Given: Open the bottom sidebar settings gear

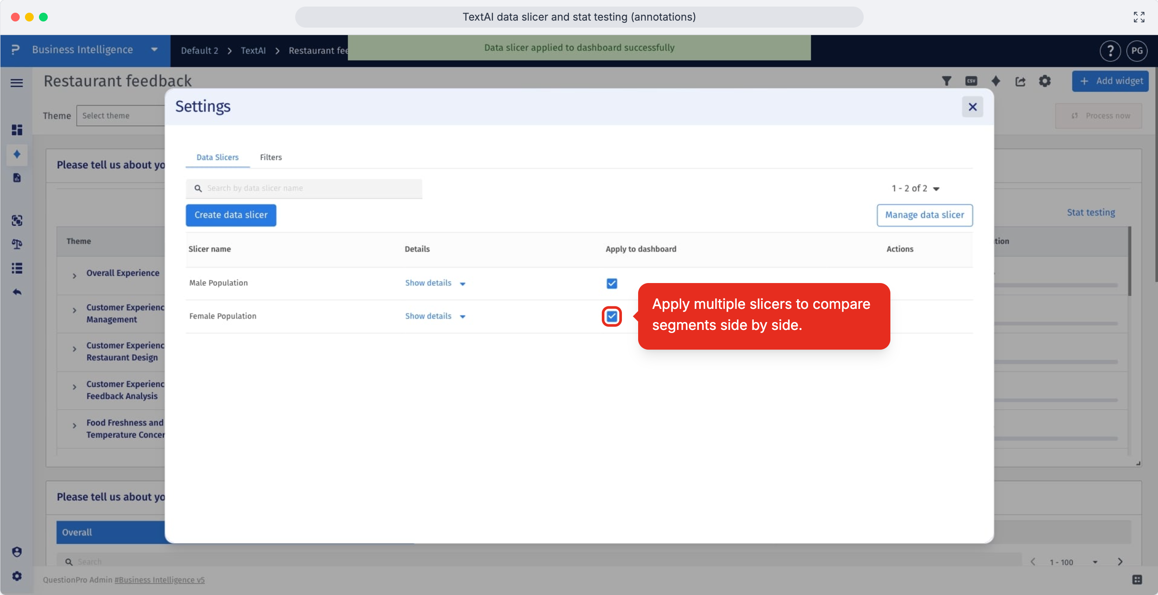Looking at the screenshot, I should tap(17, 576).
